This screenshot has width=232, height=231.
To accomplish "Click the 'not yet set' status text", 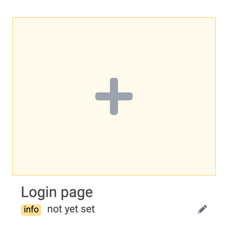I will (x=71, y=209).
